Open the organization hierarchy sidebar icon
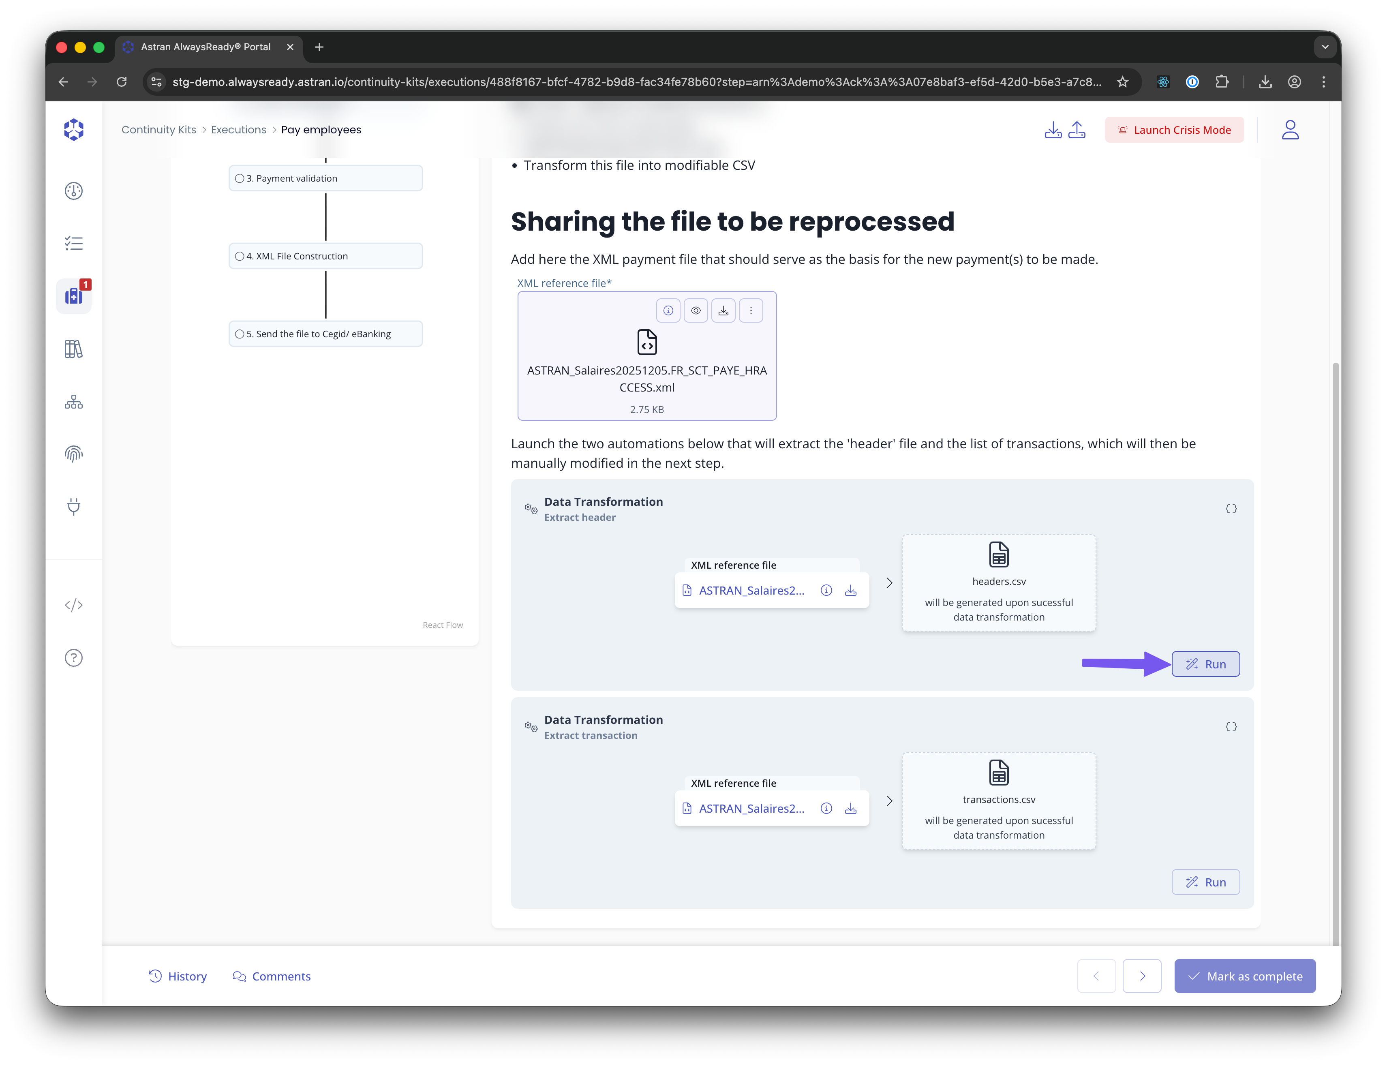 pyautogui.click(x=74, y=402)
